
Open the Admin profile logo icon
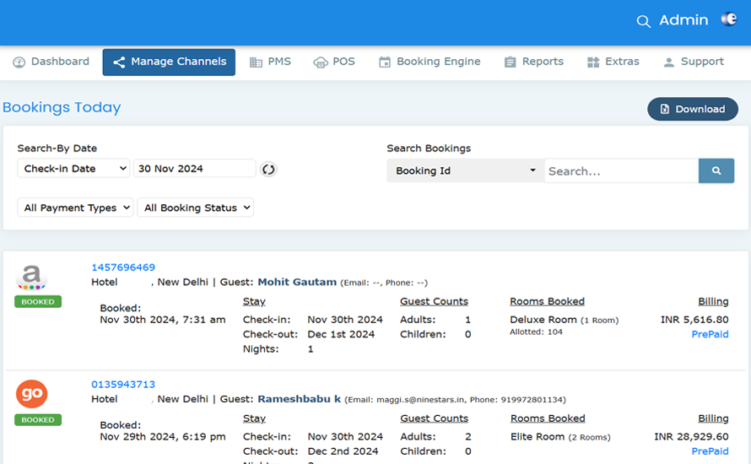click(728, 19)
